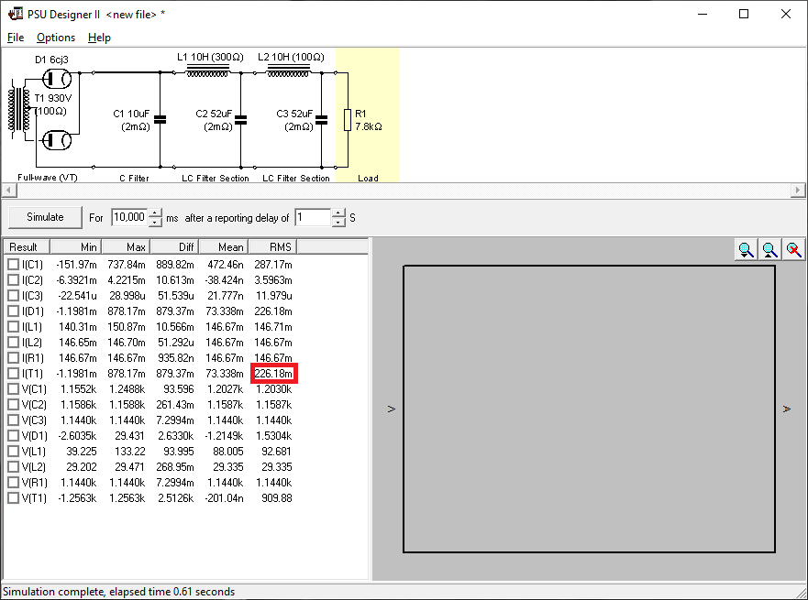Toggle the V(C1) plot checkbox
The height and width of the screenshot is (600, 808).
click(x=14, y=389)
